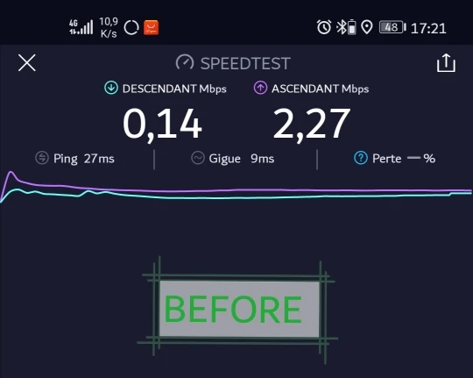Tap the alarm clock status icon
The image size is (473, 378).
click(324, 27)
